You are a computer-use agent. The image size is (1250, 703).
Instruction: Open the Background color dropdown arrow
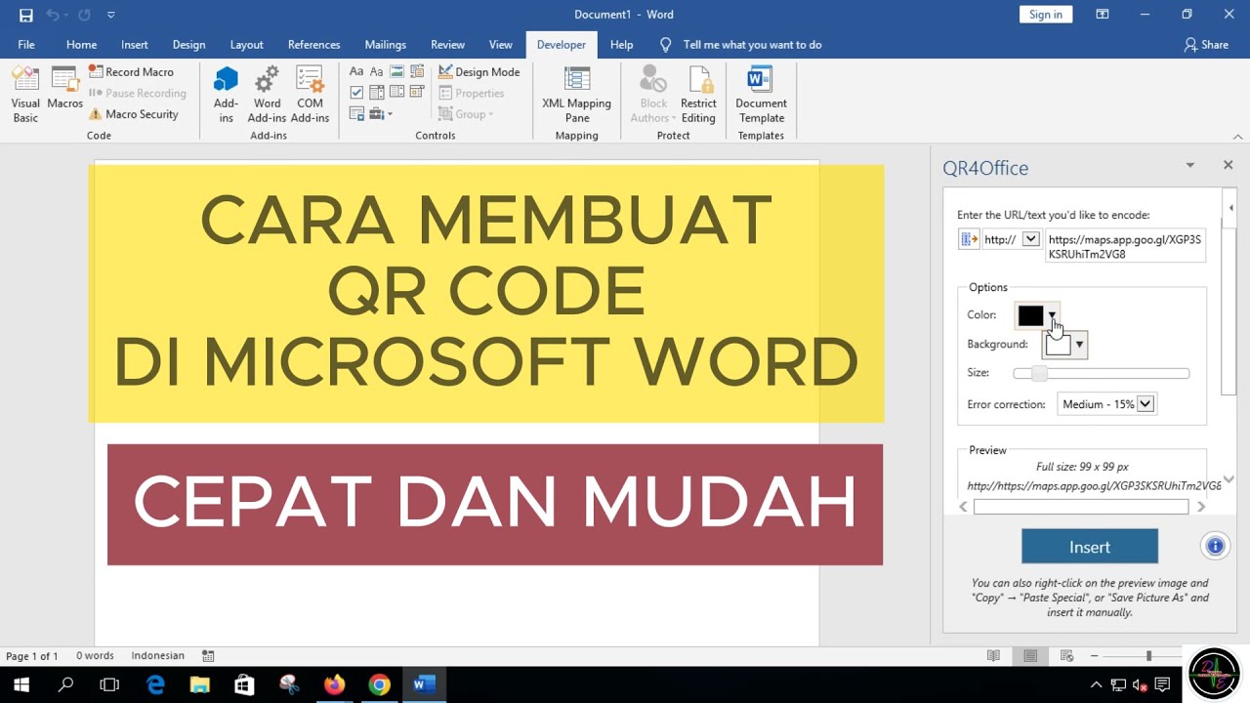(1079, 345)
